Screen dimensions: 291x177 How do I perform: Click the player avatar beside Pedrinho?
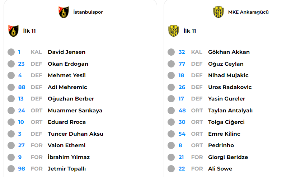click(x=171, y=145)
